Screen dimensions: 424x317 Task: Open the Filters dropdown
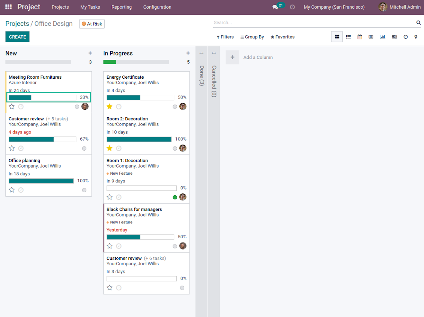(225, 37)
